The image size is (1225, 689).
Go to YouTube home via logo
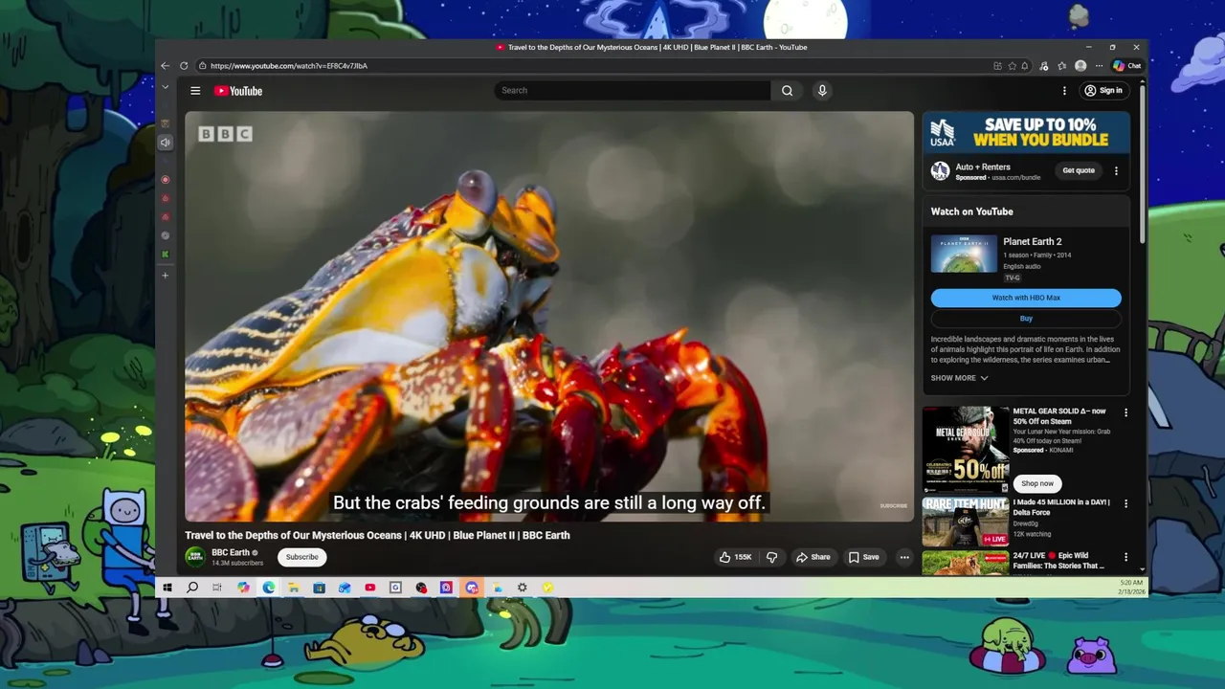pyautogui.click(x=238, y=91)
